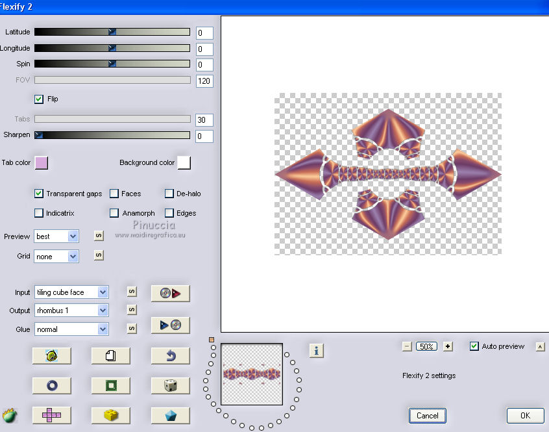Screen dimensions: 549x432
Task: Click the 50% zoom level button
Action: click(426, 346)
